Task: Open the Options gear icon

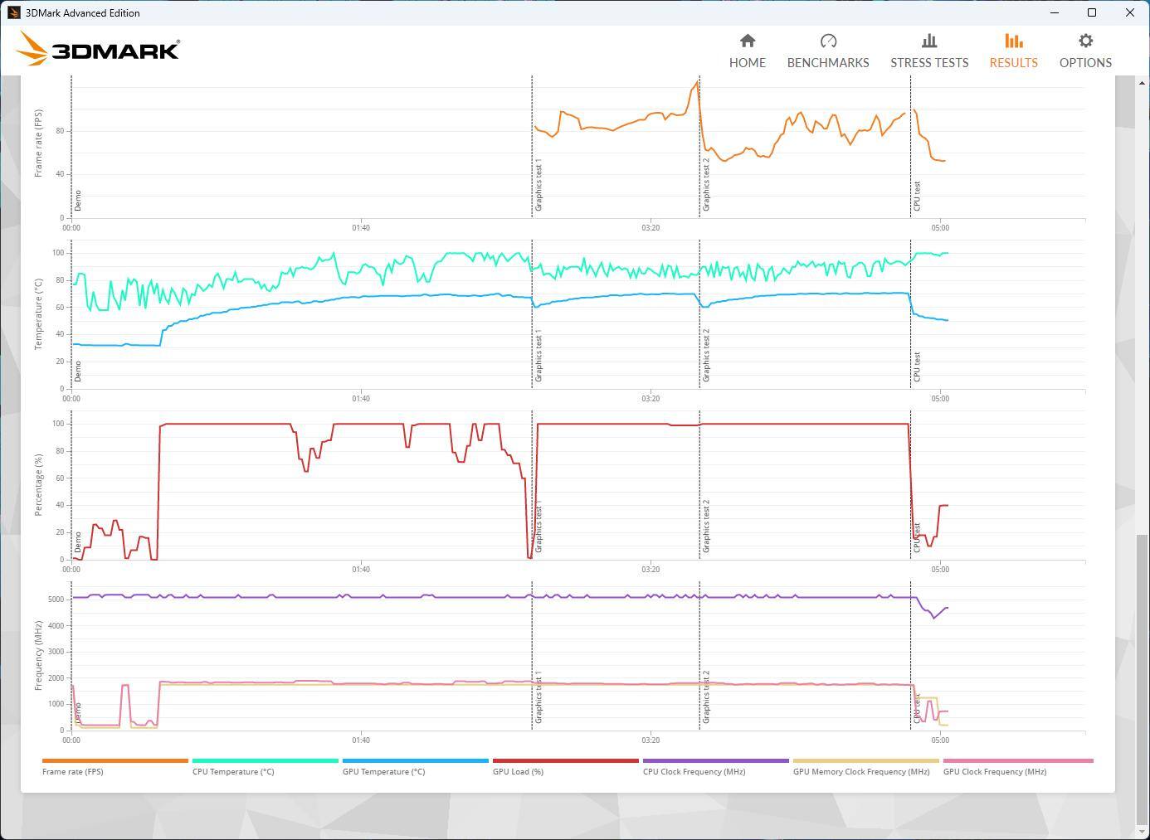Action: click(x=1085, y=41)
